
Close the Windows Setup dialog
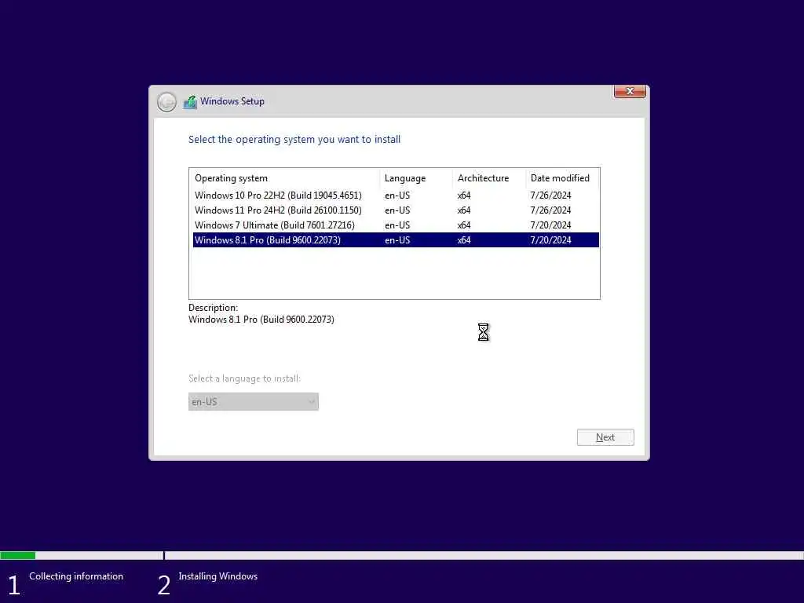pos(630,91)
